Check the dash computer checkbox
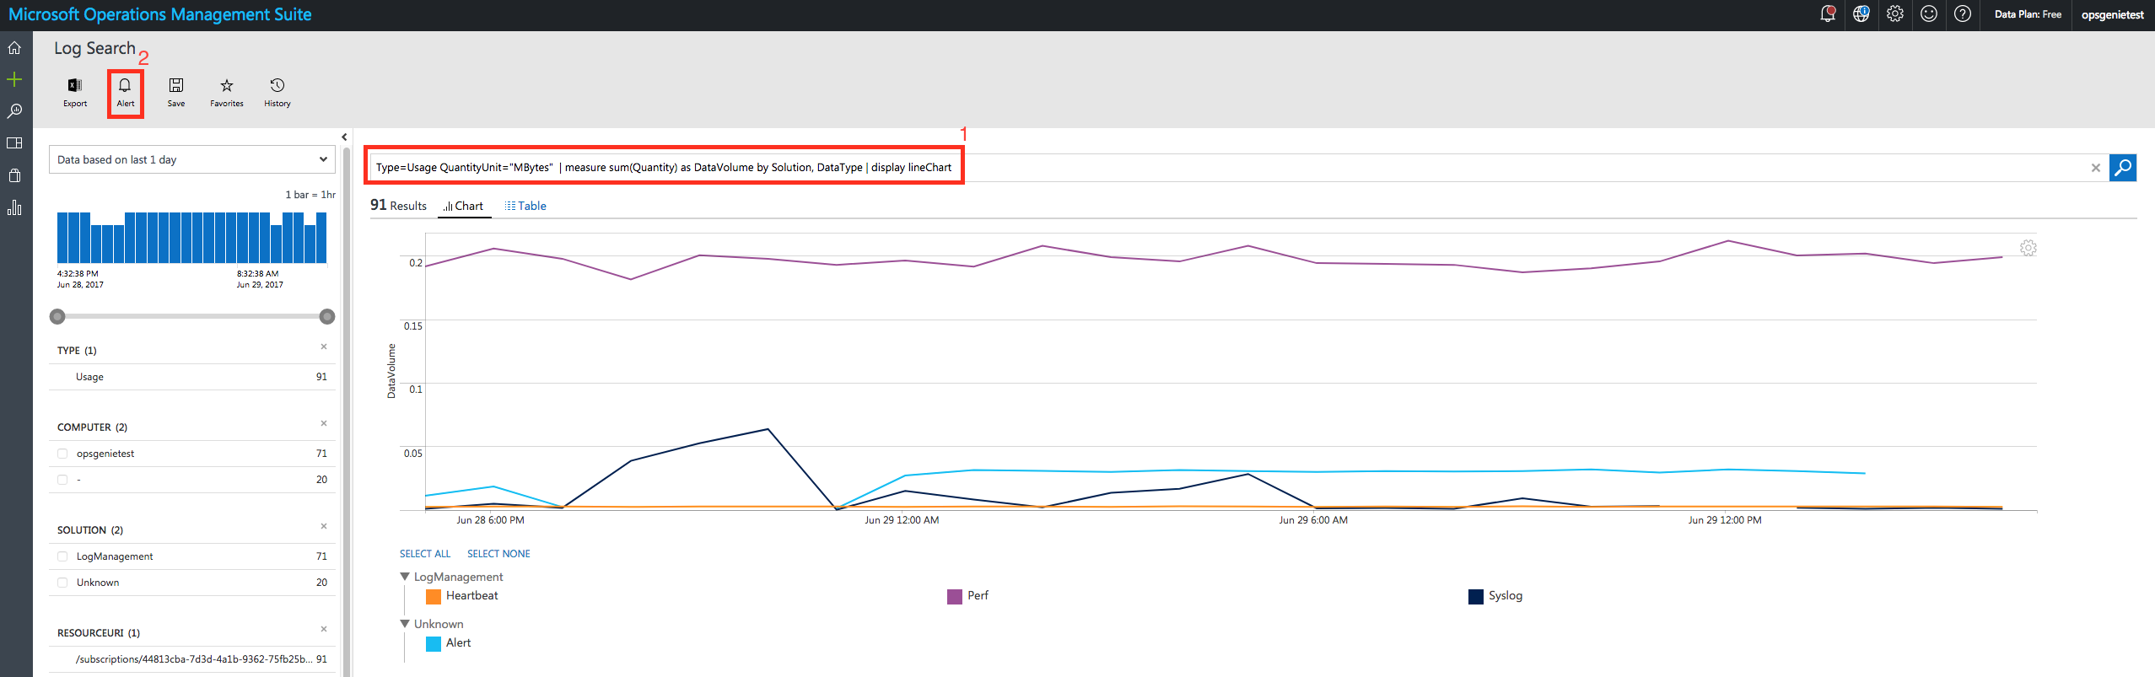Viewport: 2155px width, 677px height. pos(62,480)
